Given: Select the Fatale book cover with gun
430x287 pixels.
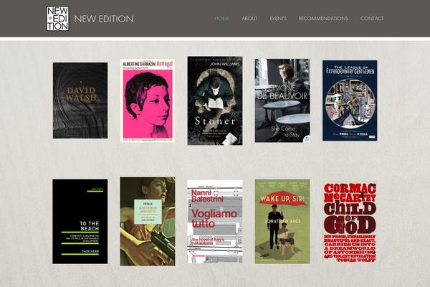Looking at the screenshot, I should pyautogui.click(x=148, y=222).
